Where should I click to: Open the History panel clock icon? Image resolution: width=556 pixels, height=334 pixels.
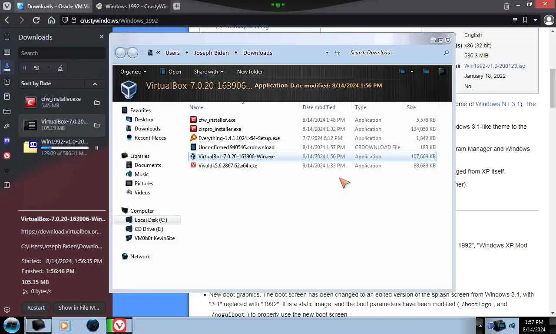[7, 82]
